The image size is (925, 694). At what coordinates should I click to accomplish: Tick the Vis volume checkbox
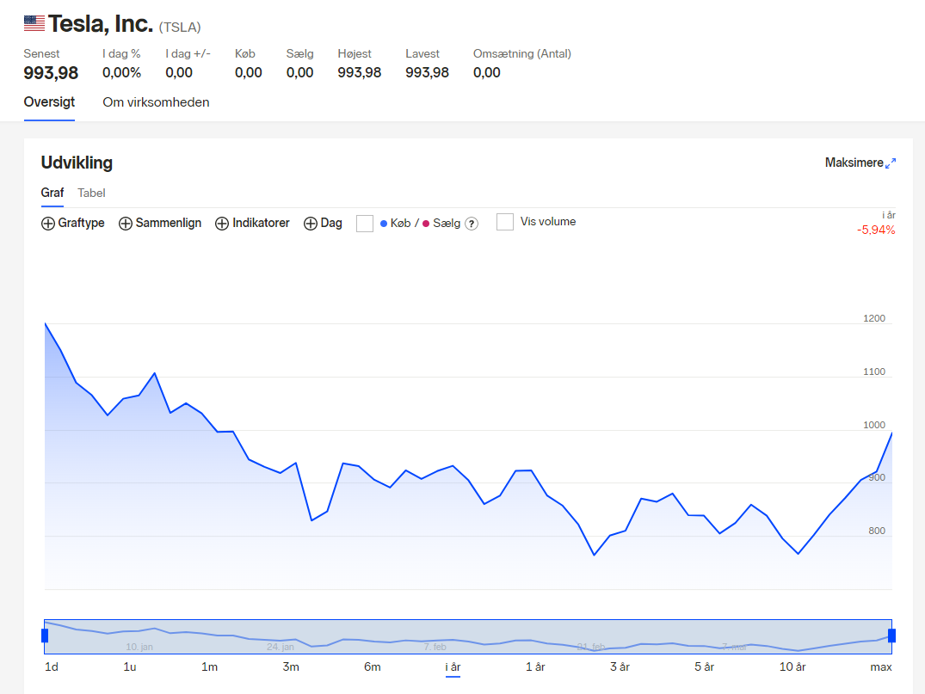(x=505, y=222)
